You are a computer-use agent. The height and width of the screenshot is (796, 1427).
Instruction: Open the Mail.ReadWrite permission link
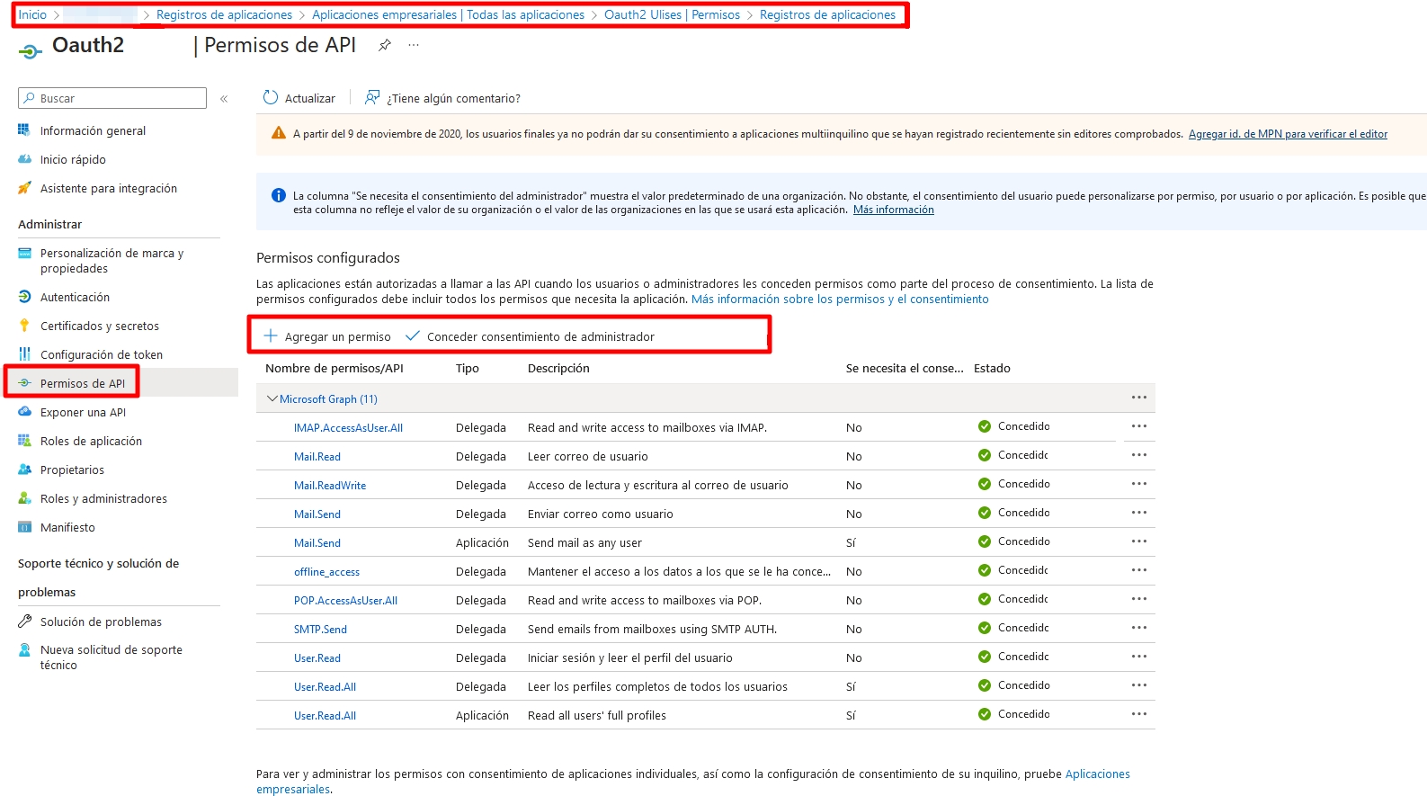tap(330, 486)
